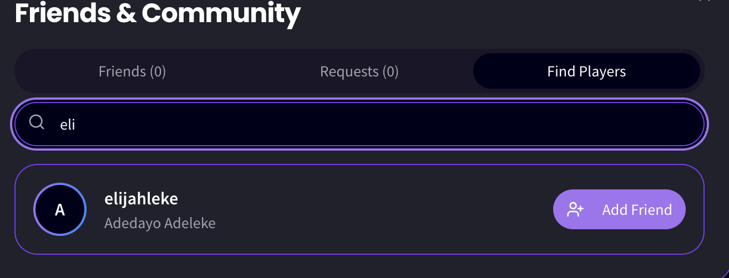Click the zero count on the Friends tab

coord(158,71)
